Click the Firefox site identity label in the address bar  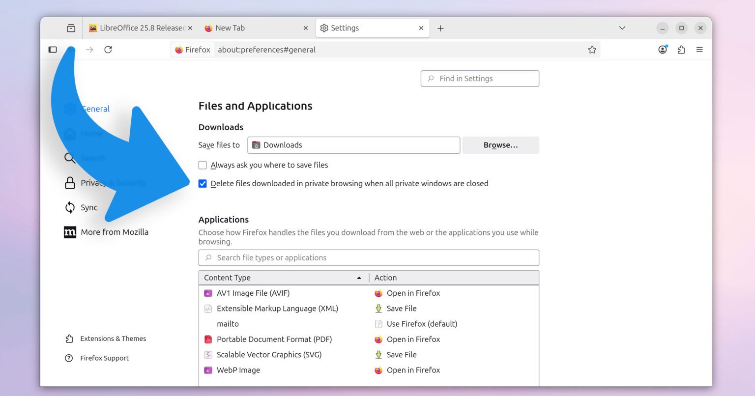click(x=193, y=50)
